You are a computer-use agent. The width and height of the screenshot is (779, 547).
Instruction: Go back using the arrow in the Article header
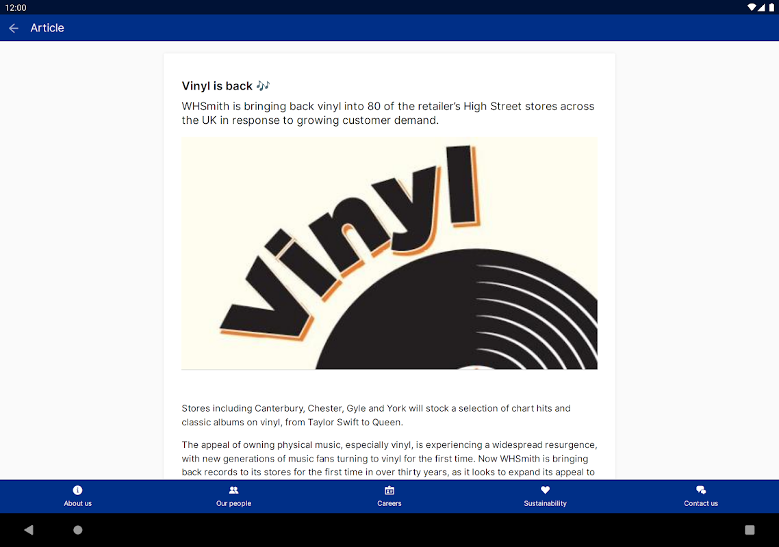14,28
